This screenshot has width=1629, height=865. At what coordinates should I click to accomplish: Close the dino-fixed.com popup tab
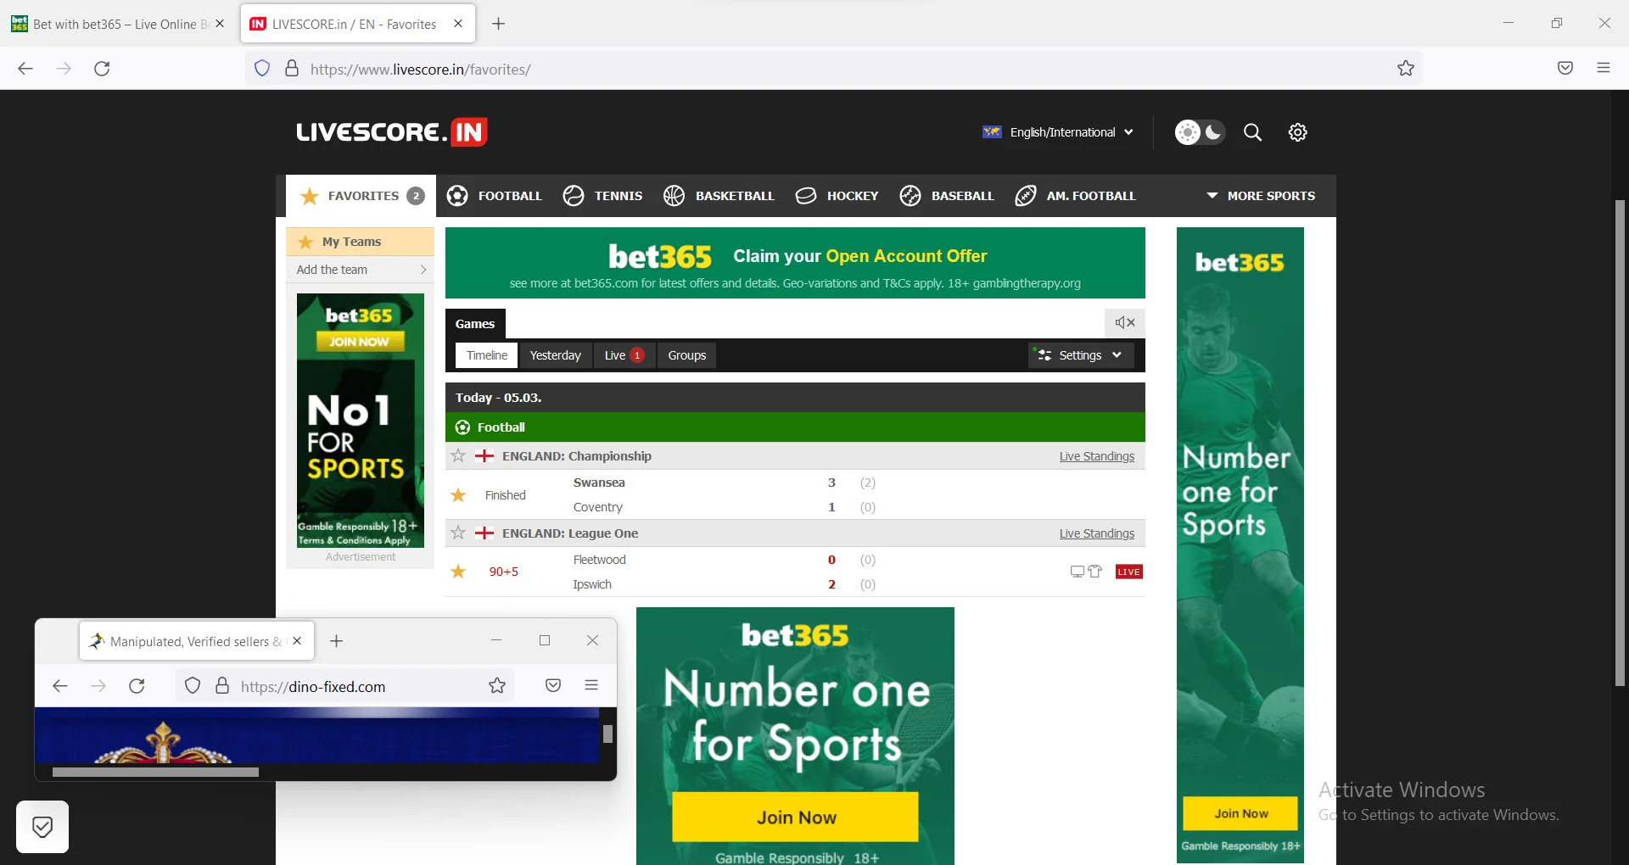coord(297,641)
